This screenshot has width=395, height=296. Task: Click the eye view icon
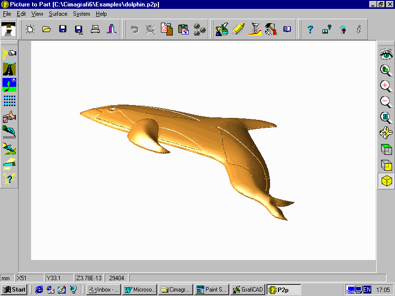coord(386,54)
